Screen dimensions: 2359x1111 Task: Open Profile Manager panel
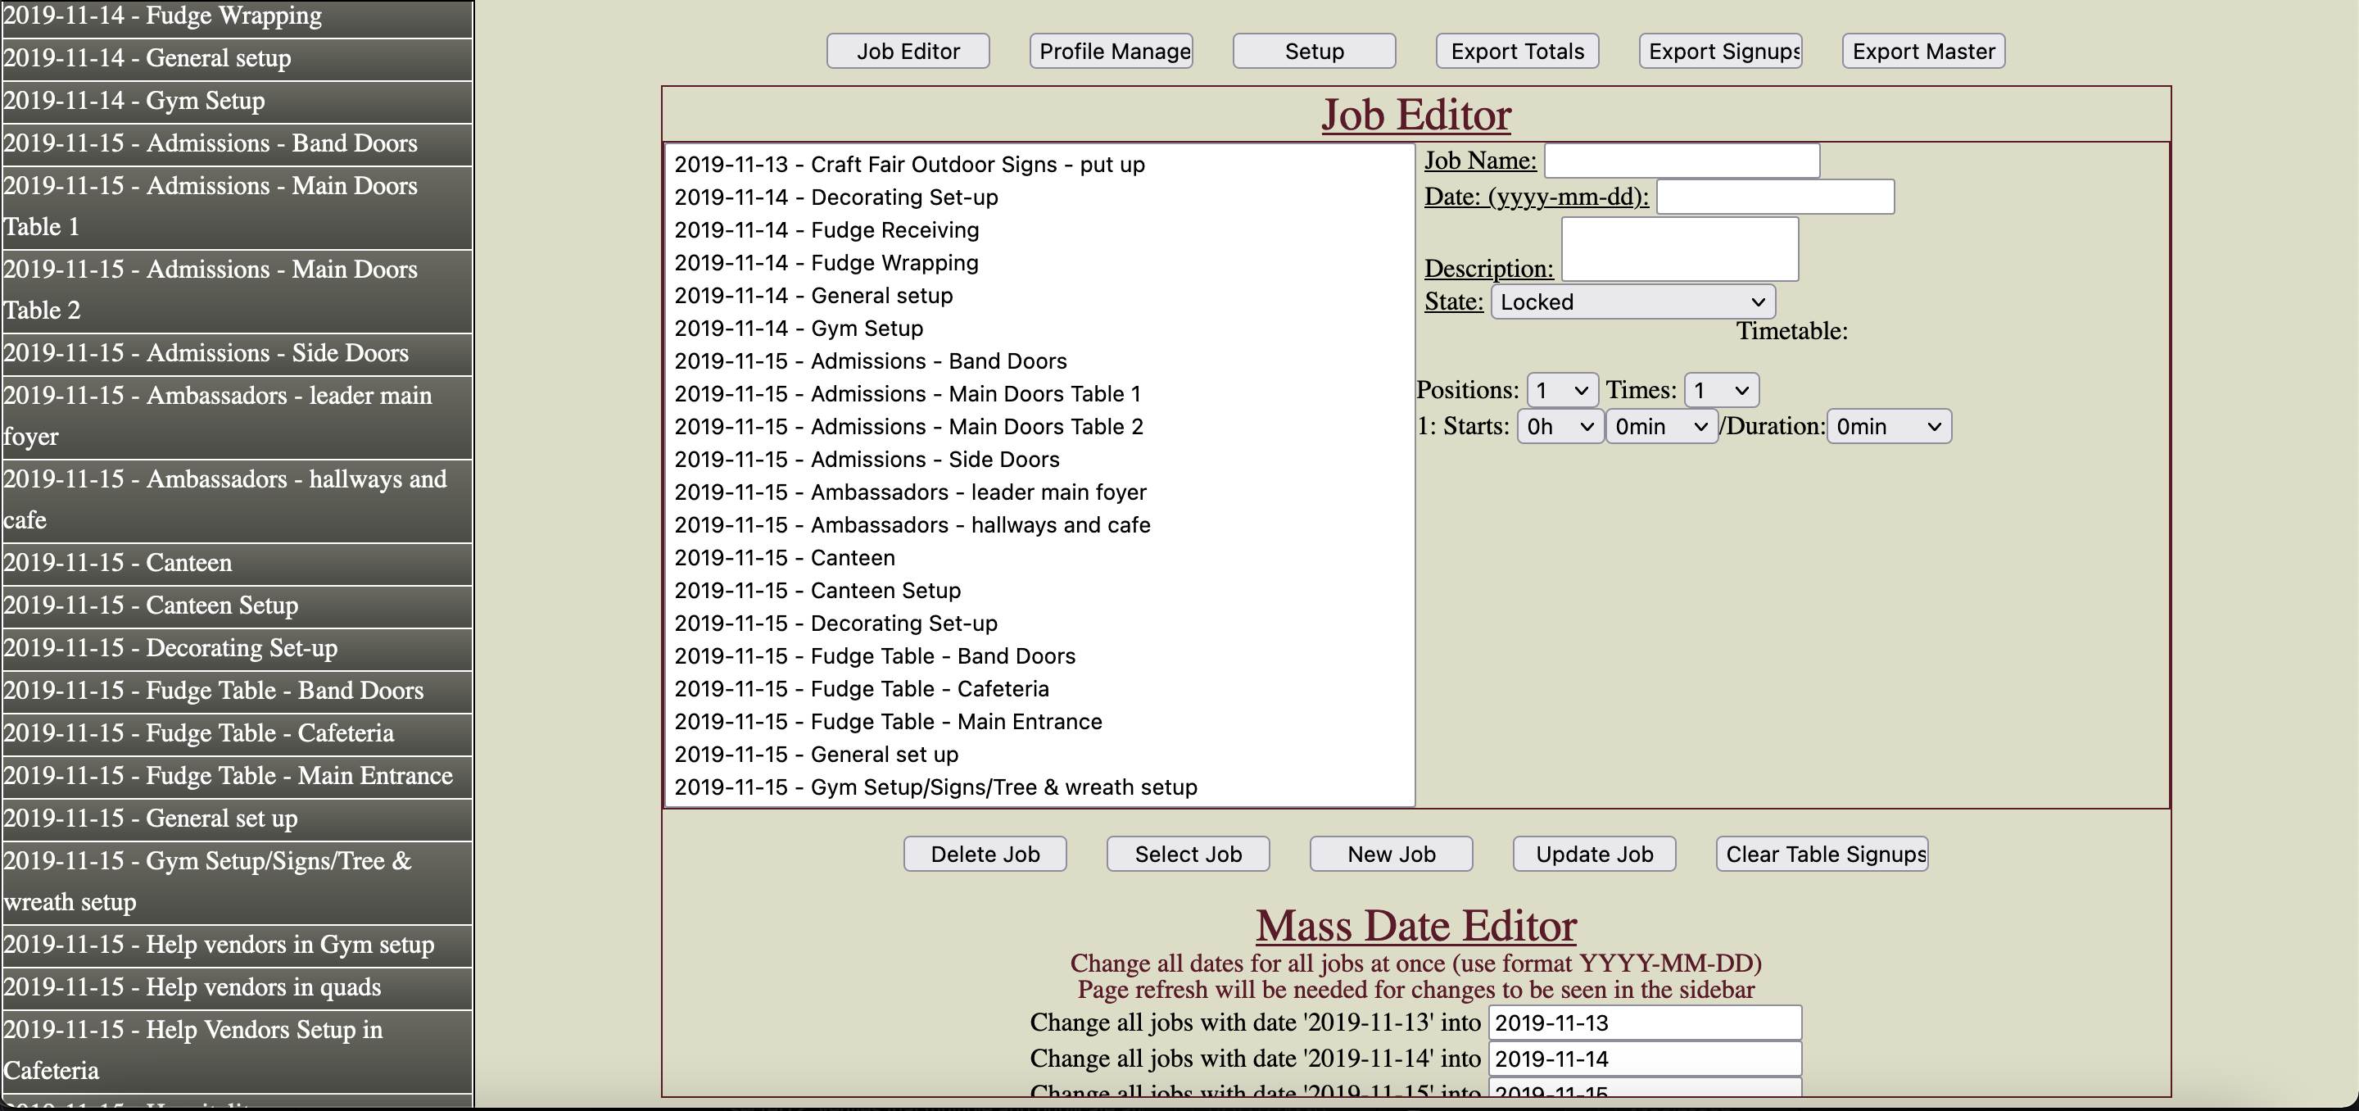coord(1111,51)
